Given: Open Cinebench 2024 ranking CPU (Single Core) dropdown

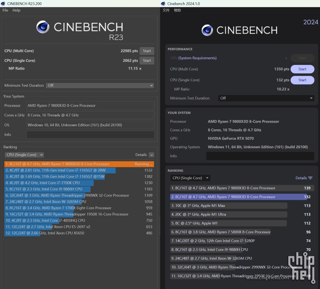Looking at the screenshot, I should click(x=190, y=178).
